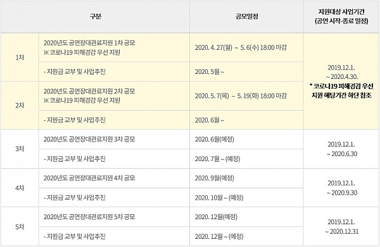Select the 공모일정 column header

point(246,16)
